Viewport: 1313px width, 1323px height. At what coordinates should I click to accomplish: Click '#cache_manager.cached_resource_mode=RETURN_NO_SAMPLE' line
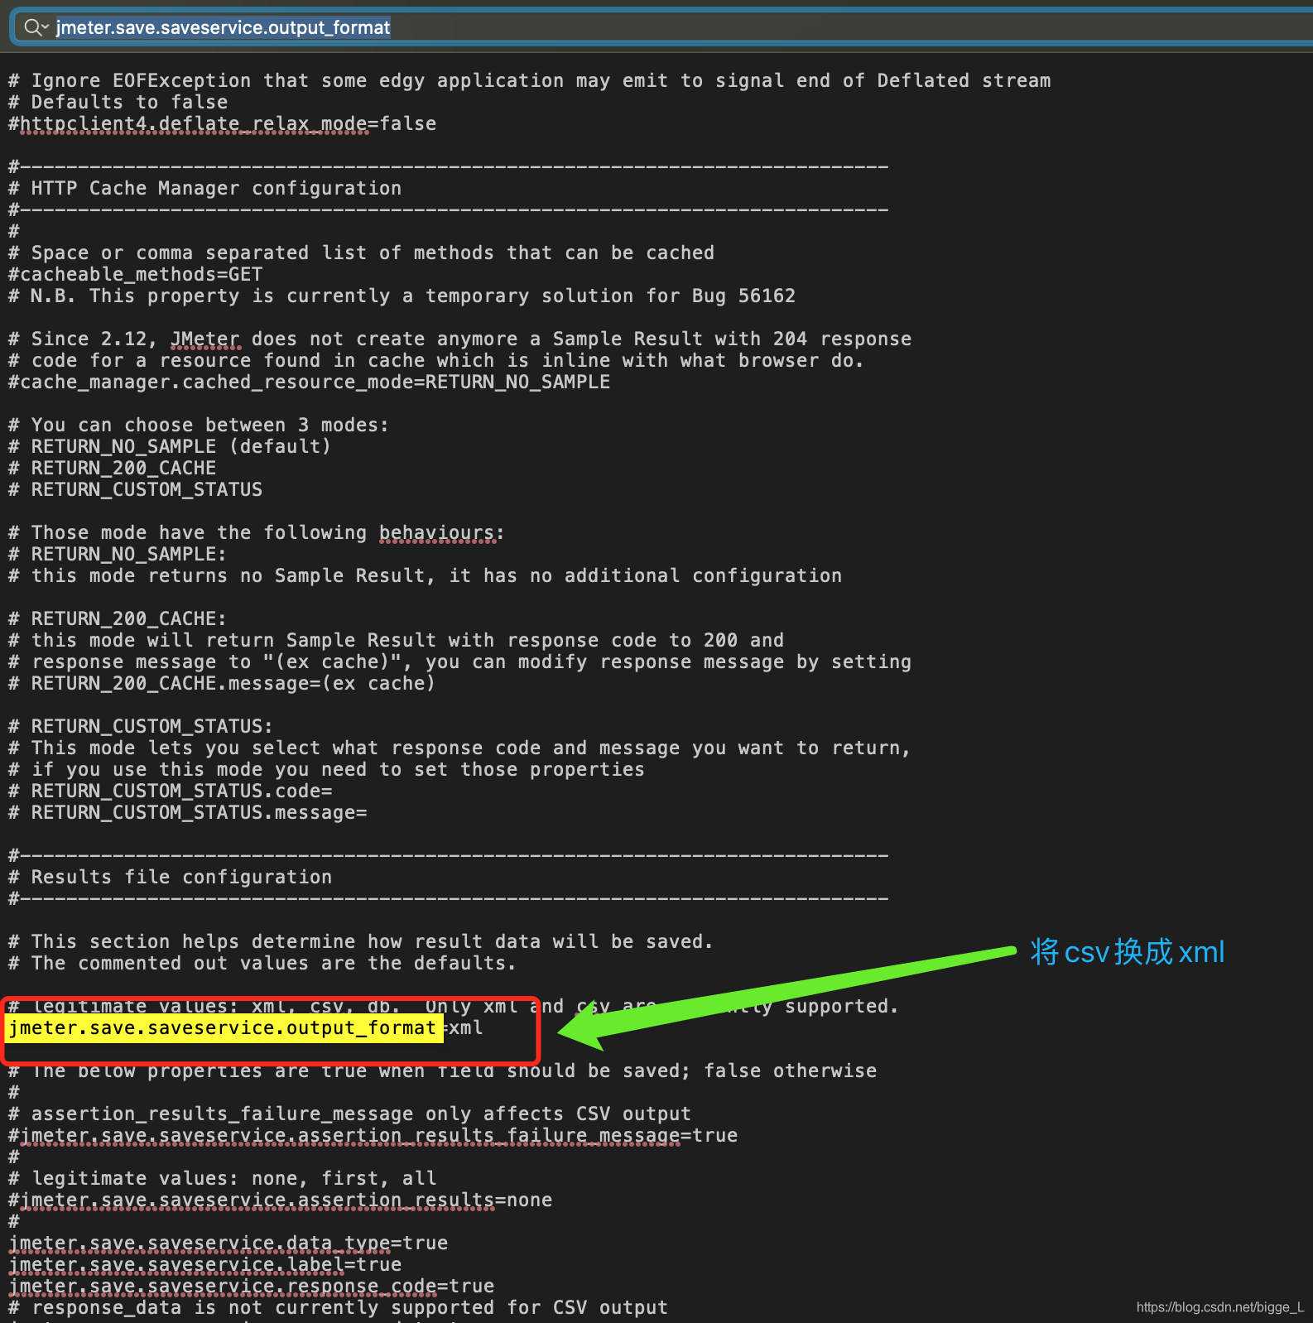coord(309,382)
